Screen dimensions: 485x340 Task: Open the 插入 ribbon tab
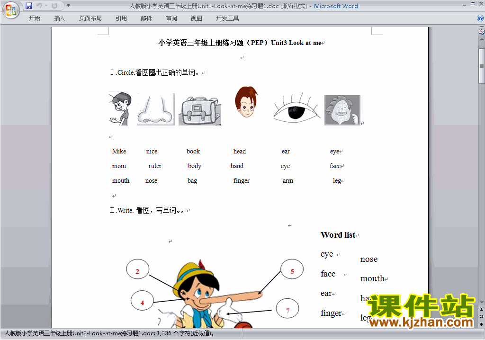tap(59, 18)
